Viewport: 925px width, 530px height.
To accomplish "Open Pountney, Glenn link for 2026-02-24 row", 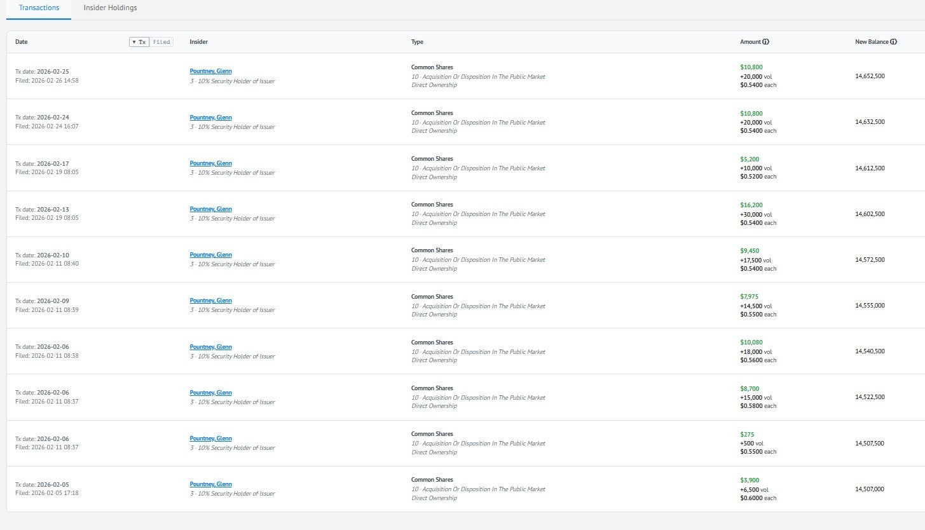I will point(210,118).
